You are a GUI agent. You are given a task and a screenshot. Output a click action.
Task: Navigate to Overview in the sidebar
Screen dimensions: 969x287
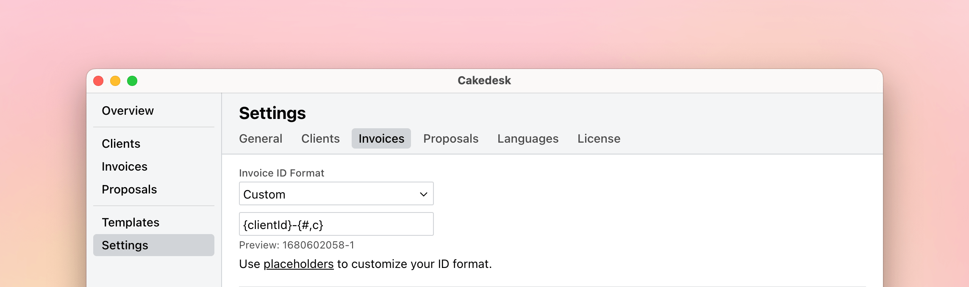(127, 110)
